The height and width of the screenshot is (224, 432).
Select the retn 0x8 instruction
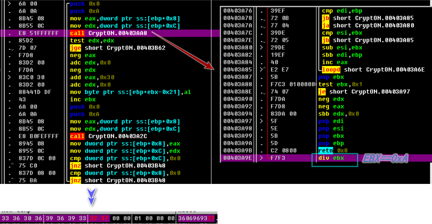click(333, 150)
